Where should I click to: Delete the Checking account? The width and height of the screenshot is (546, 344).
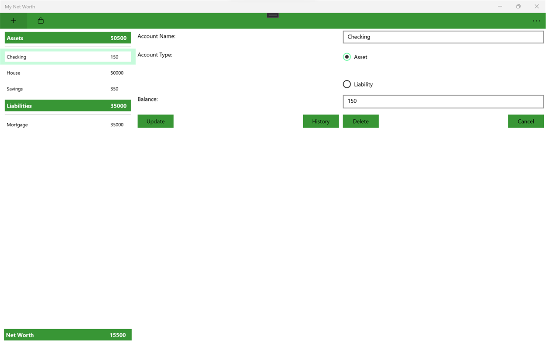(x=360, y=121)
